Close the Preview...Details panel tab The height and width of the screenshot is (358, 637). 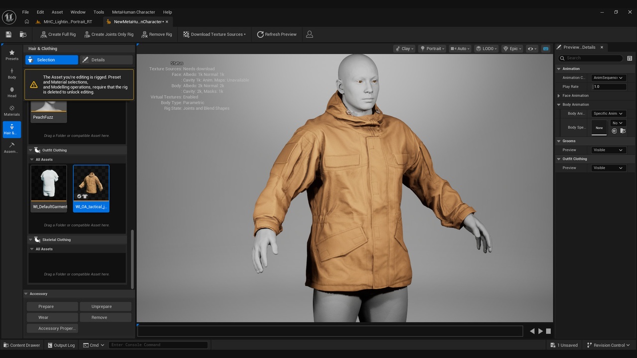pos(602,47)
